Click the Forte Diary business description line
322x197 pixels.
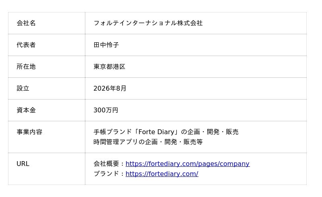pyautogui.click(x=166, y=132)
